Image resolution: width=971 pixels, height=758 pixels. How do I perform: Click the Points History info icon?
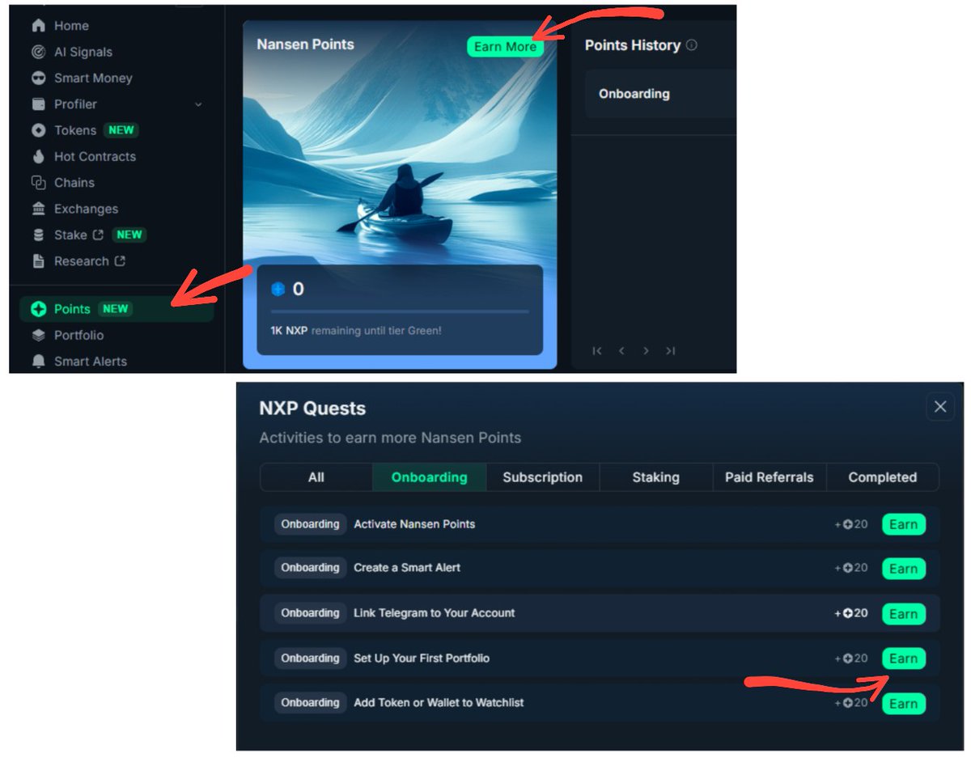[x=691, y=45]
